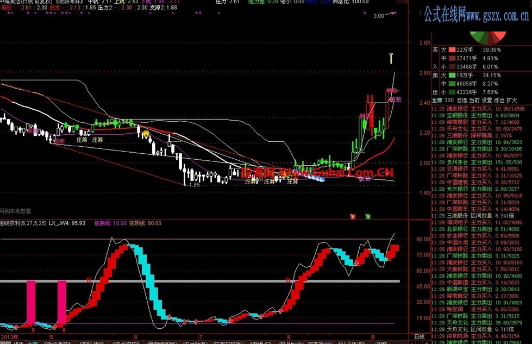
Task: Click the 估顶线: 90.00 indicator label
Action: 145,223
